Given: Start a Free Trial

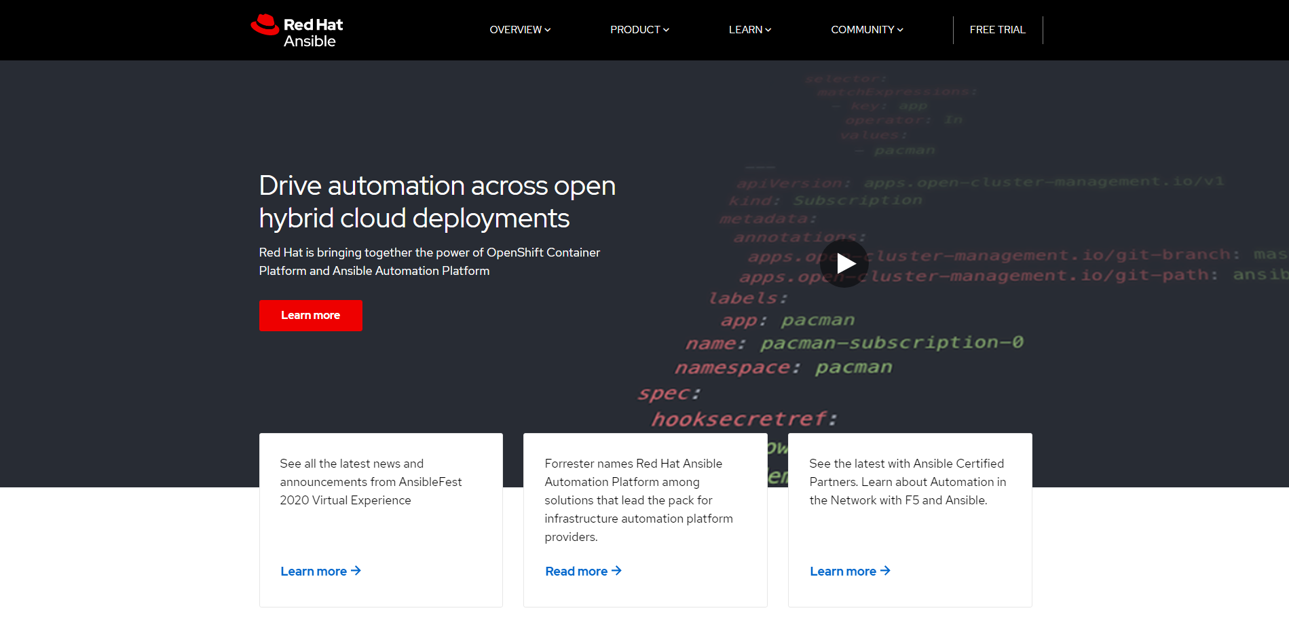Looking at the screenshot, I should tap(997, 30).
